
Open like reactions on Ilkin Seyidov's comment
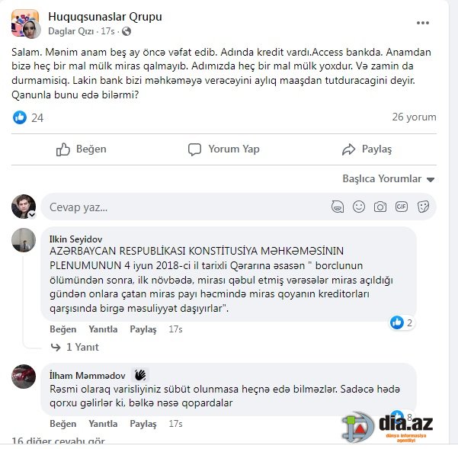[402, 322]
